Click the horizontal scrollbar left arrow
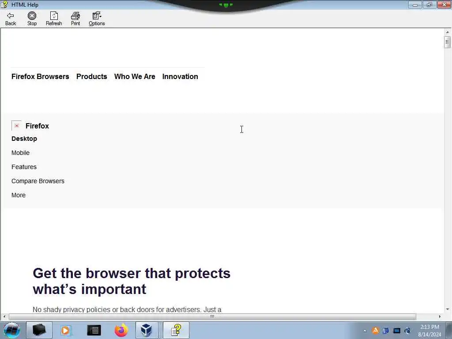Viewport: 452px width, 339px height. click(4, 316)
